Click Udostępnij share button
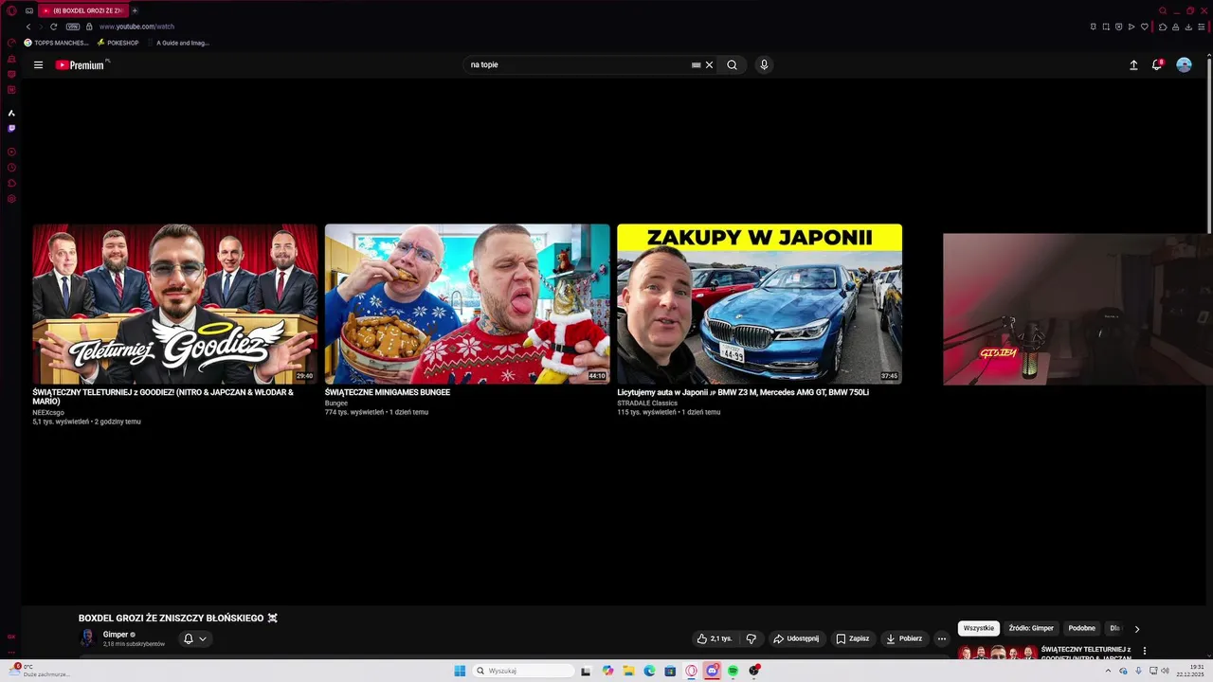 (x=796, y=638)
